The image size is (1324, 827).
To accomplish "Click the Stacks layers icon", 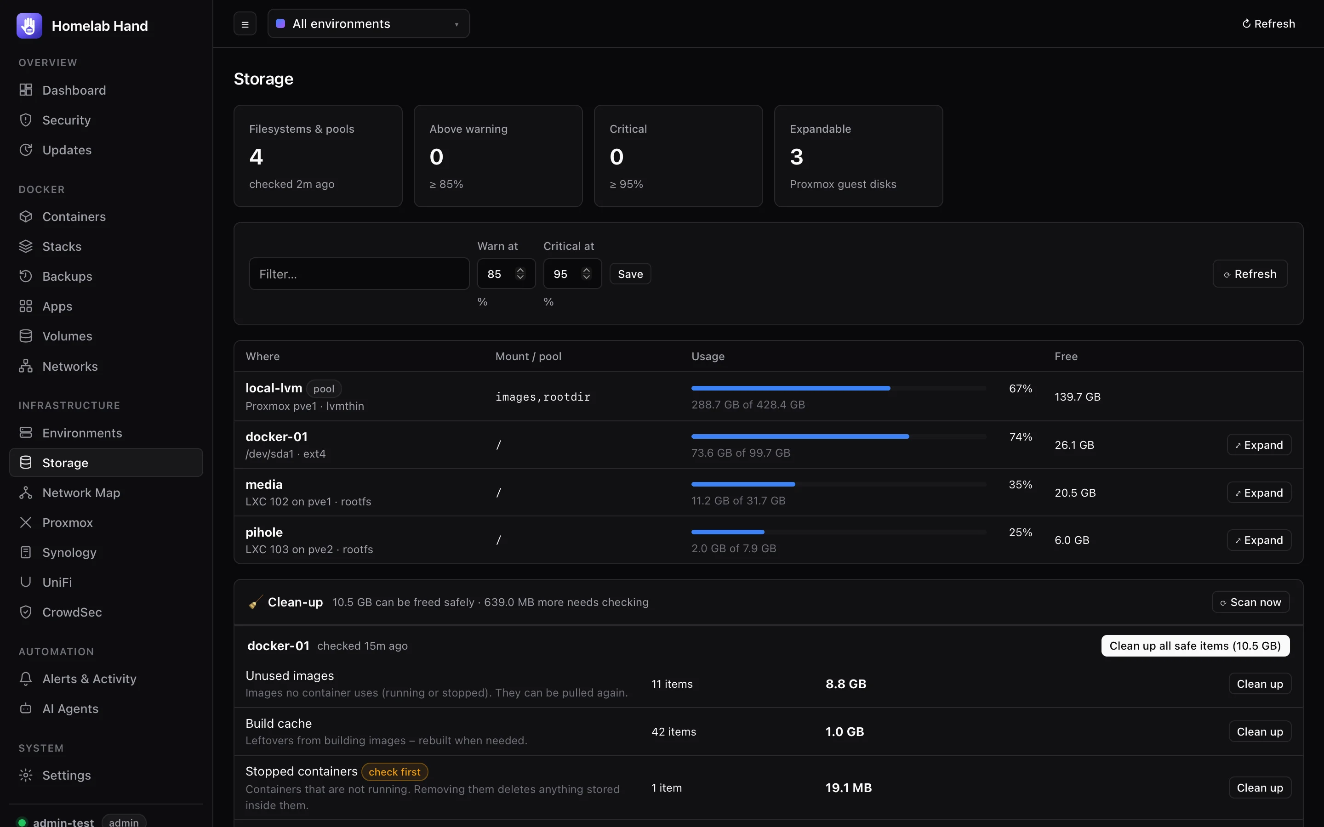I will click(26, 246).
